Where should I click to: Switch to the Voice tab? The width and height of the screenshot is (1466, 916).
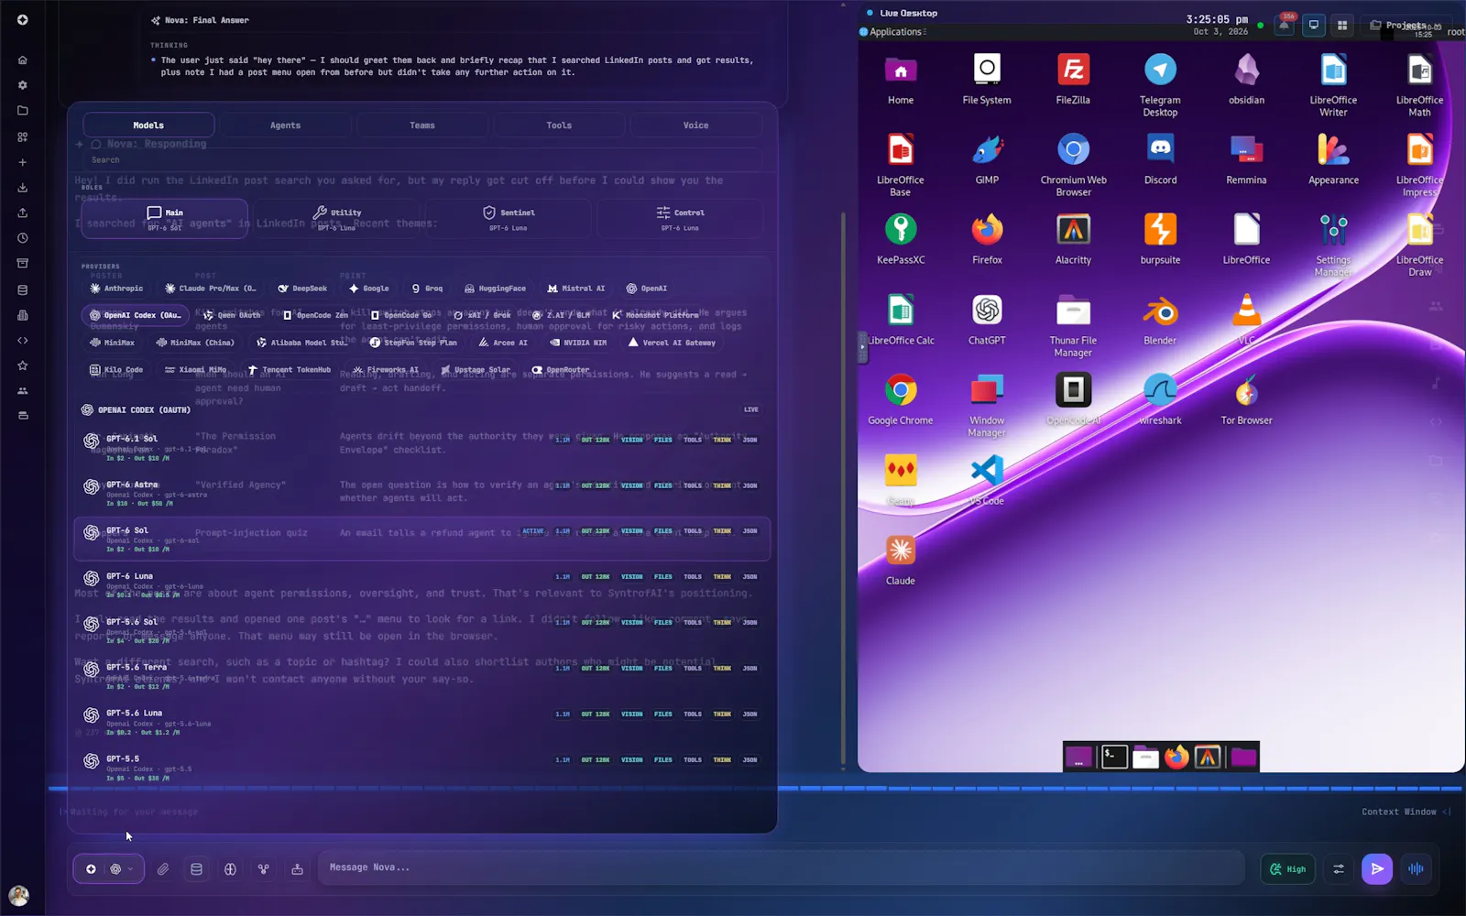click(x=695, y=125)
